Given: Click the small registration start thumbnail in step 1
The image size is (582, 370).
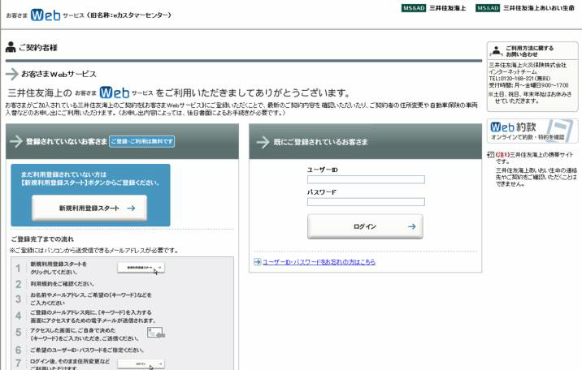Looking at the screenshot, I should [x=141, y=268].
